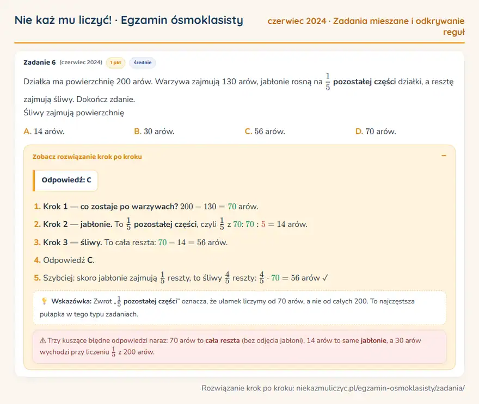Click the 'średnie' difficulty badge
Viewport: 479px width, 404px height.
[143, 63]
